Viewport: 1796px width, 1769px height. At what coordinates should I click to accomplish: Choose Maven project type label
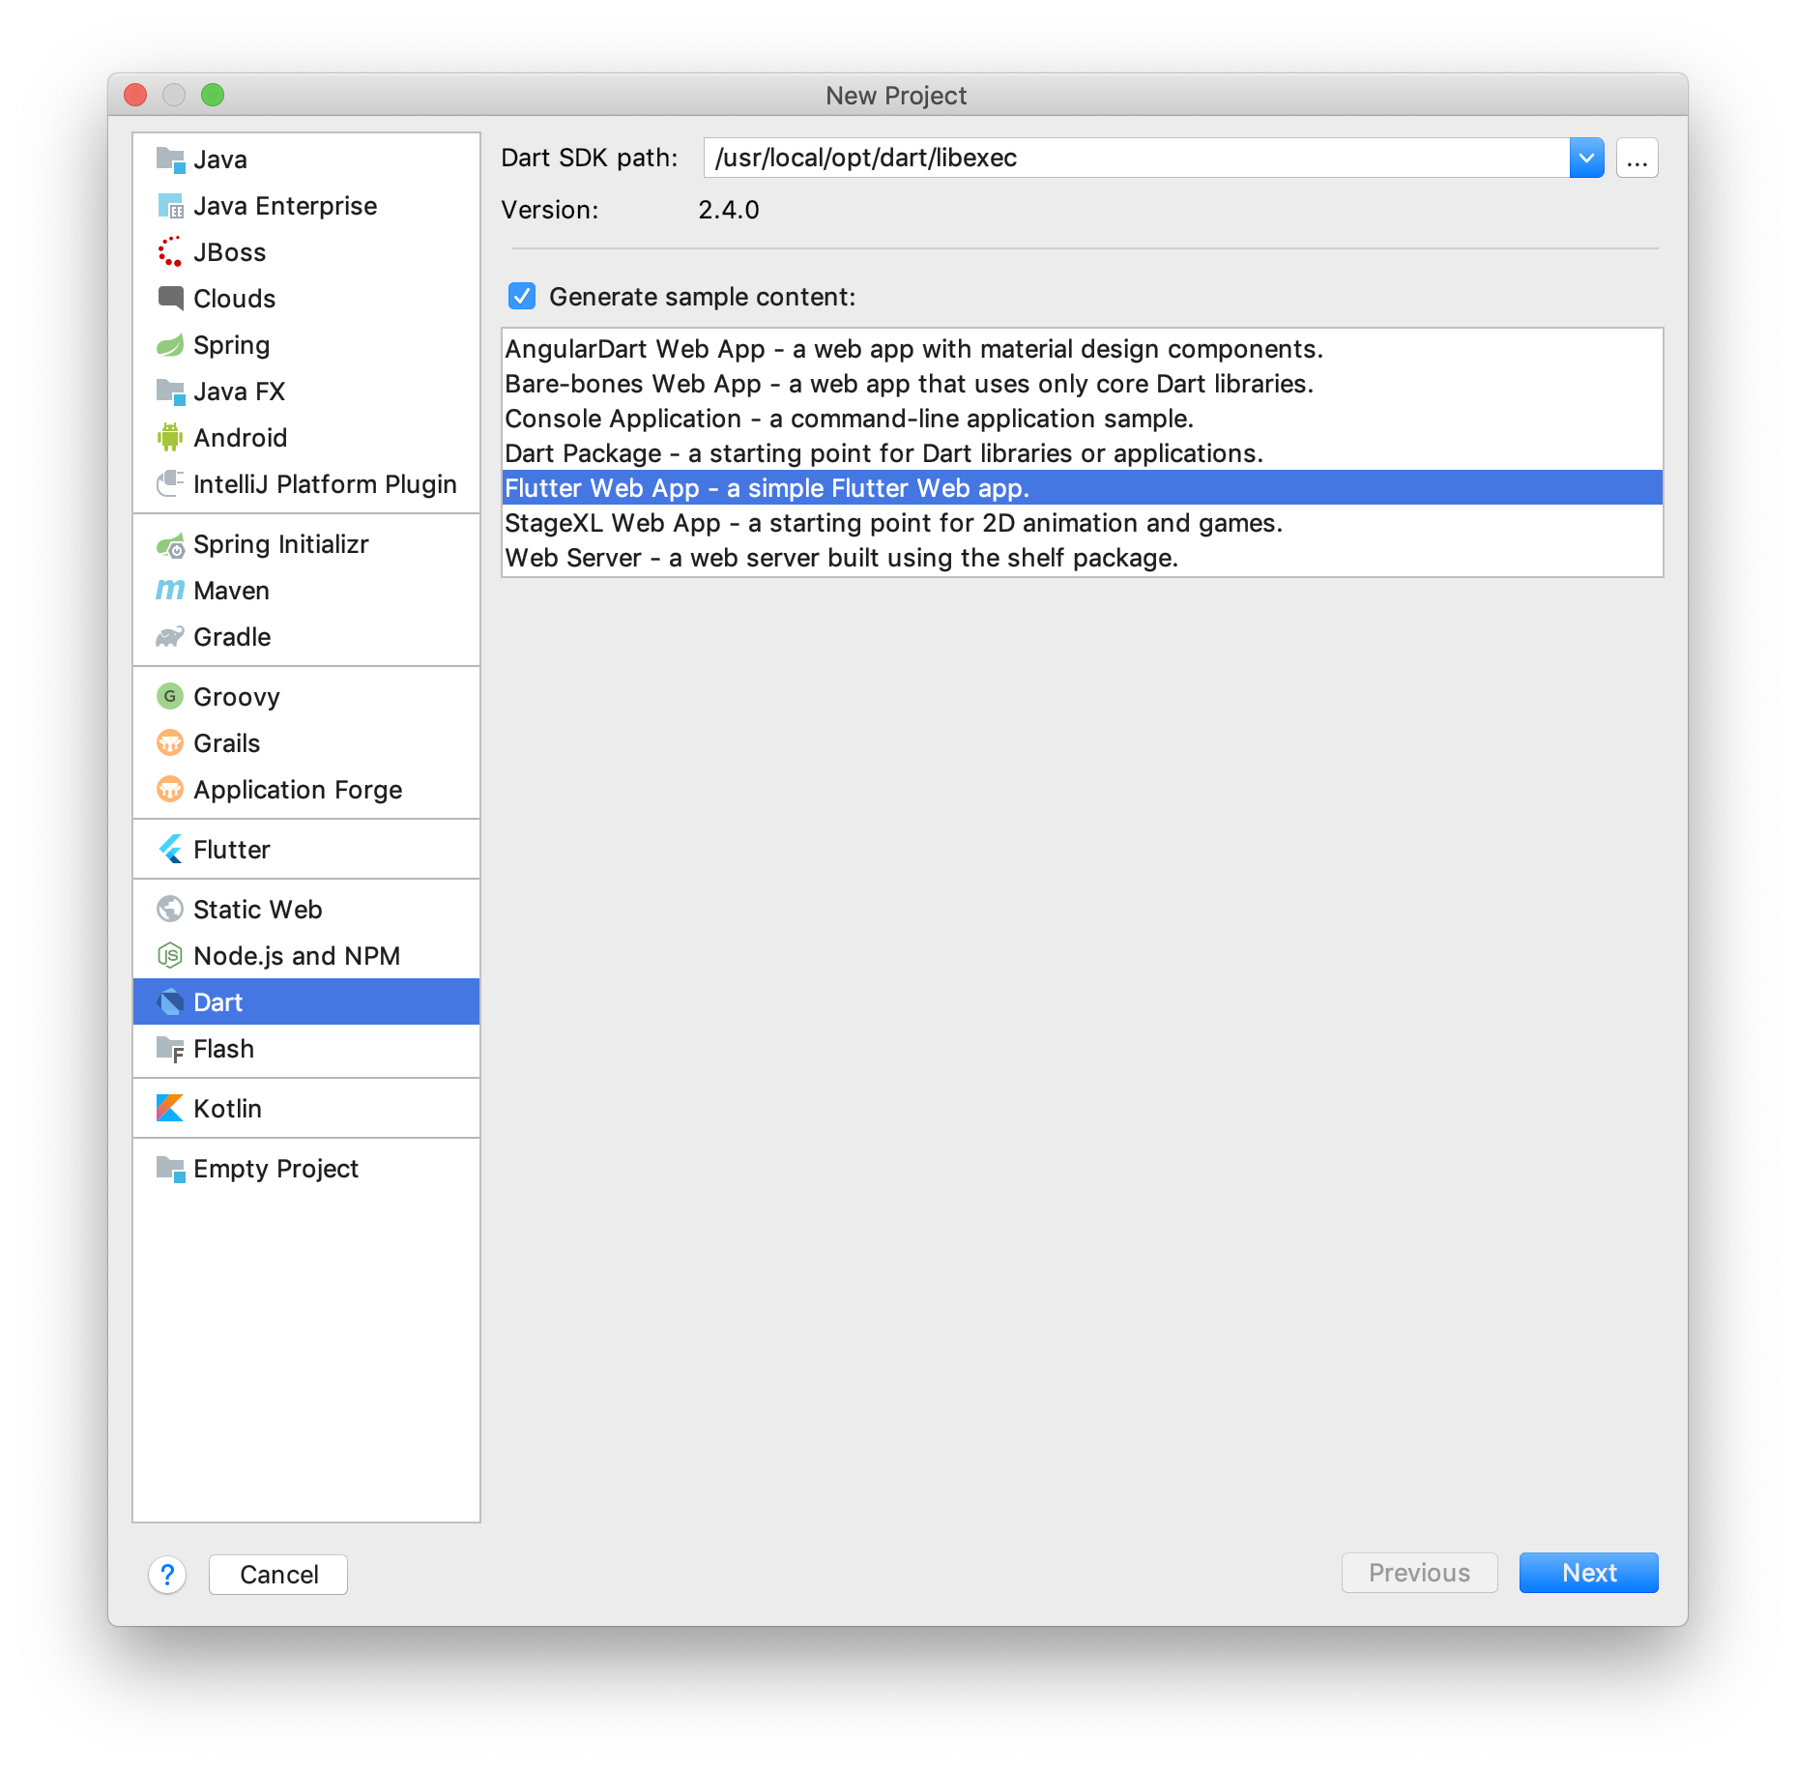[x=231, y=591]
